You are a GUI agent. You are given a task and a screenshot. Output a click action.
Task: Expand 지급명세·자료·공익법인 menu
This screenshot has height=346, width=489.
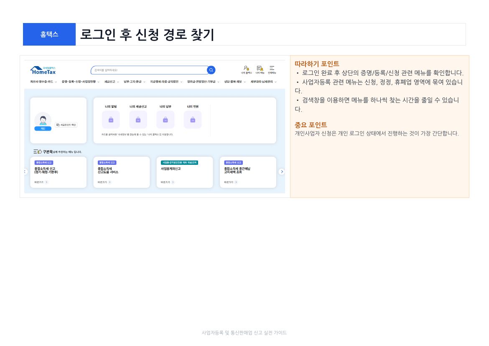166,82
